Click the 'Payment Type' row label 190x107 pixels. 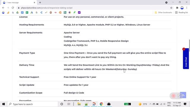click(x=27, y=53)
